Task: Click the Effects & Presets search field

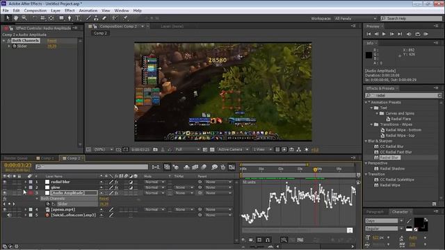Action: point(403,96)
